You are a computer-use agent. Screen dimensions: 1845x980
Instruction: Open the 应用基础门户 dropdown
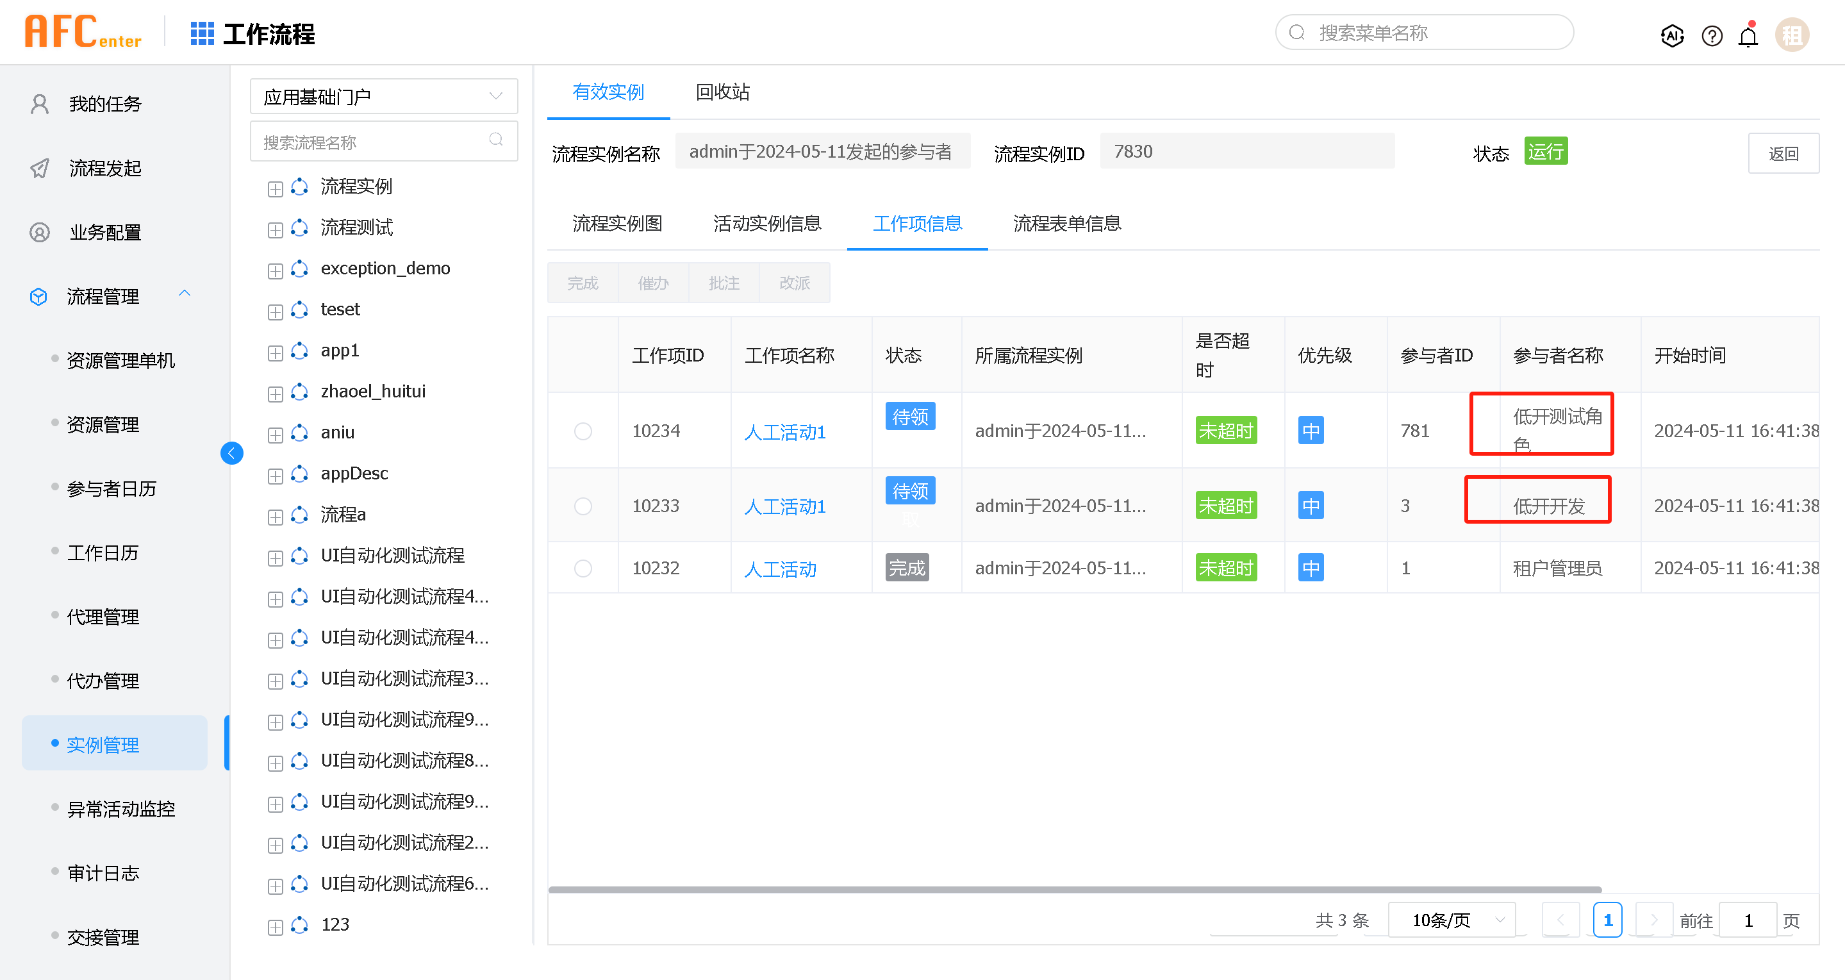point(383,96)
